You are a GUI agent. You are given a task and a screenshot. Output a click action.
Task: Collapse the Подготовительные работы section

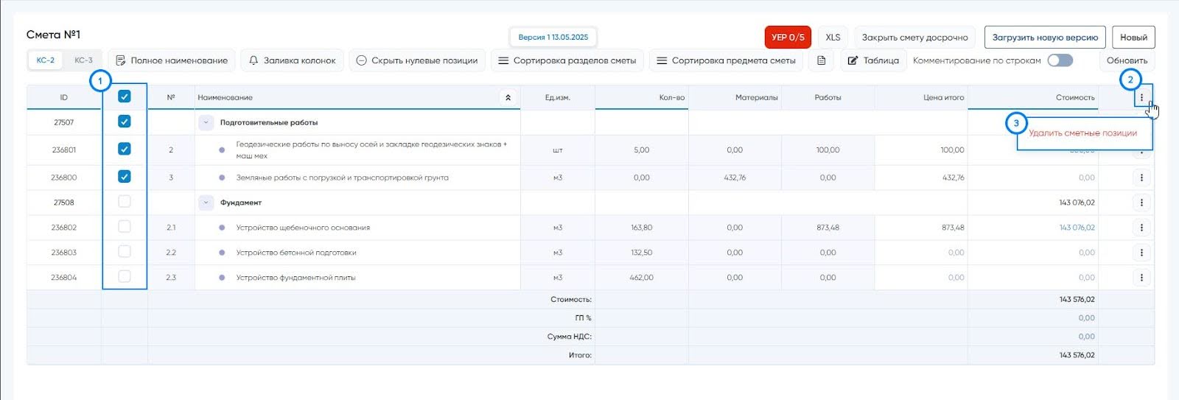[206, 123]
